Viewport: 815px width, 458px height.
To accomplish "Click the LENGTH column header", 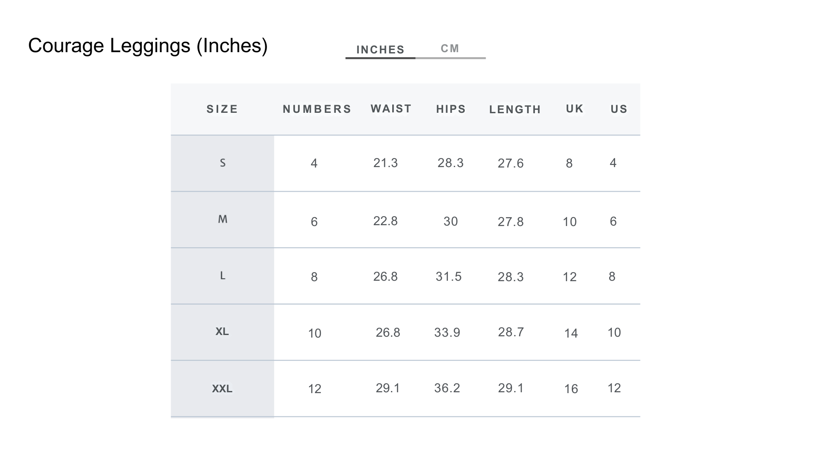I will click(x=515, y=109).
